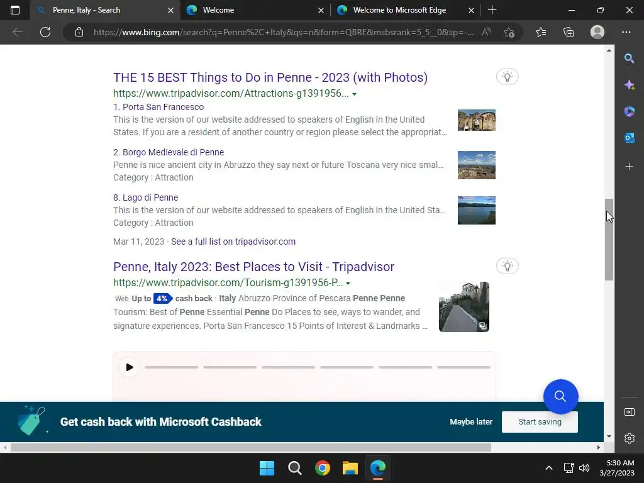The image size is (644, 483).
Task: Open the user profile avatar
Action: coord(597,32)
